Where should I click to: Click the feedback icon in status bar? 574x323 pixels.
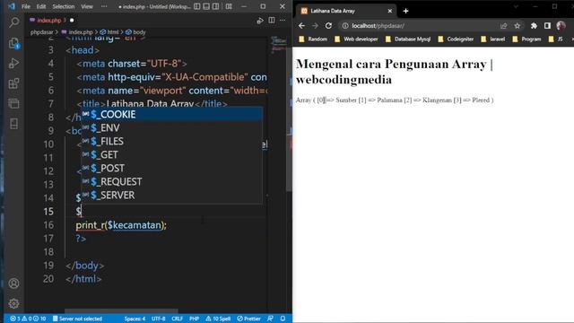(x=270, y=319)
